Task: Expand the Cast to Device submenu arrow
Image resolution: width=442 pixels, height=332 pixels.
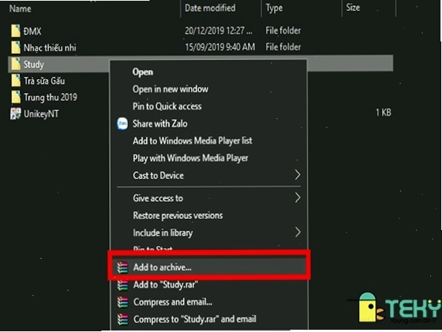Action: coord(298,175)
